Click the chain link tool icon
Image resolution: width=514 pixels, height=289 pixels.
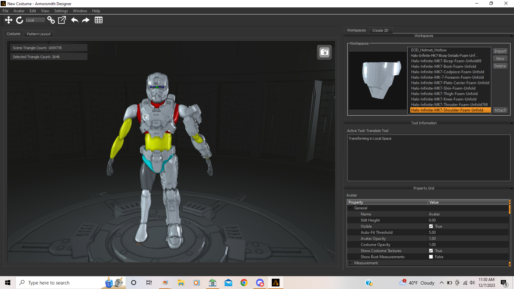pos(51,20)
